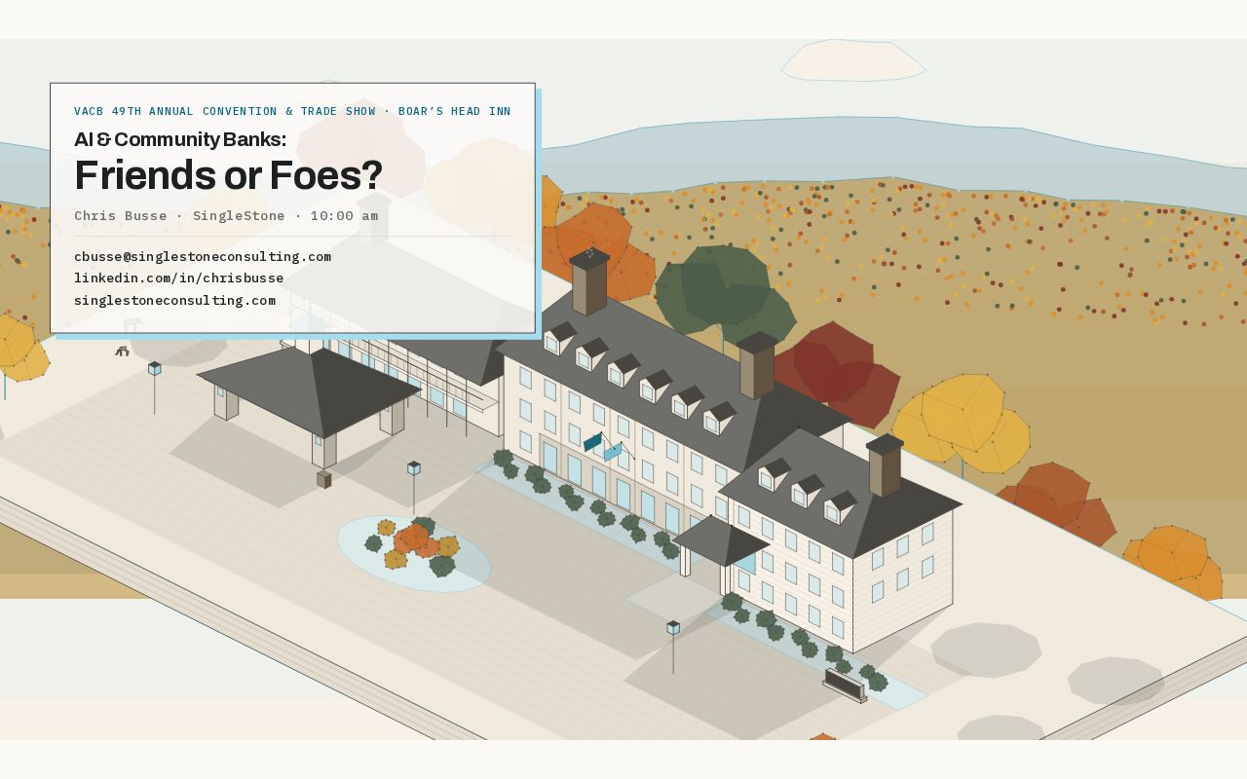Click the VACB 49th Annual Convention header
The width and height of the screenshot is (1247, 779).
[292, 111]
